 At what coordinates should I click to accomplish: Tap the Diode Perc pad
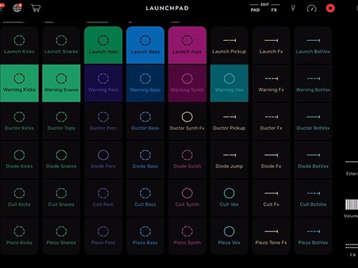pyautogui.click(x=103, y=160)
